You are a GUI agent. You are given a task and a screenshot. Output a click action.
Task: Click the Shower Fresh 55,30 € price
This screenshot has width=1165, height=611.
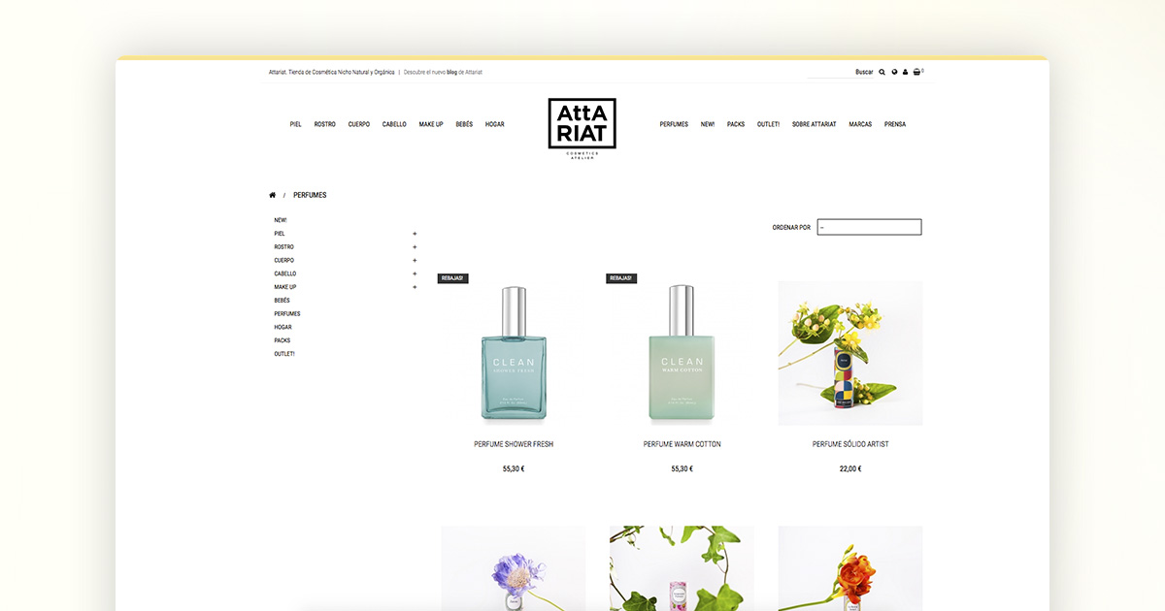514,469
